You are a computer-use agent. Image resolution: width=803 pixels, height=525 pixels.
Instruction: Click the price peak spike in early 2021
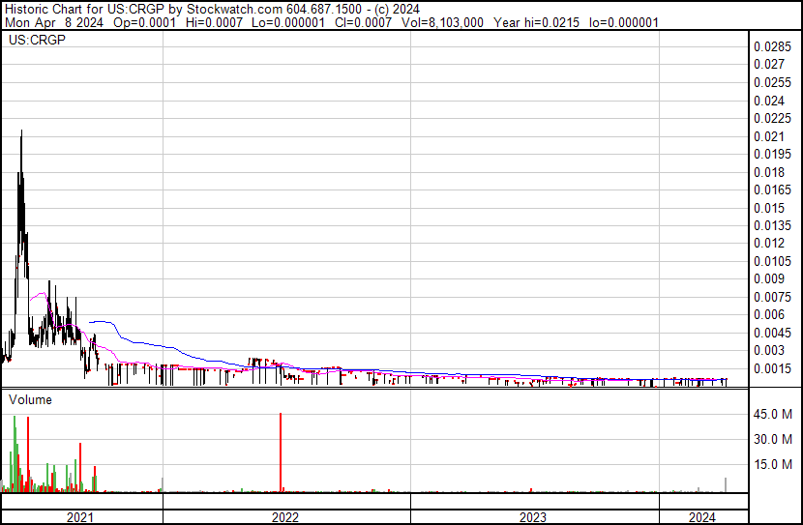click(x=21, y=135)
